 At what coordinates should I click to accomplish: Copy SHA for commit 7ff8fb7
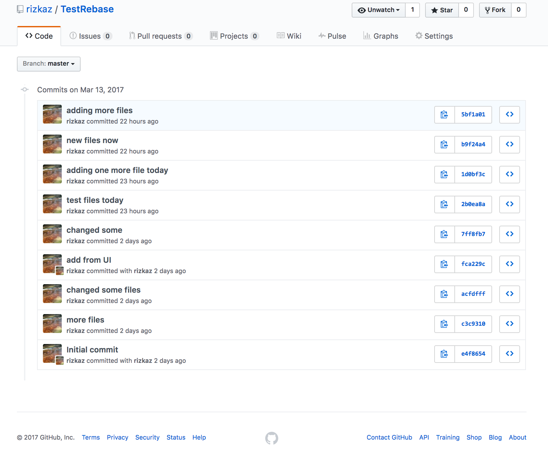(x=444, y=234)
